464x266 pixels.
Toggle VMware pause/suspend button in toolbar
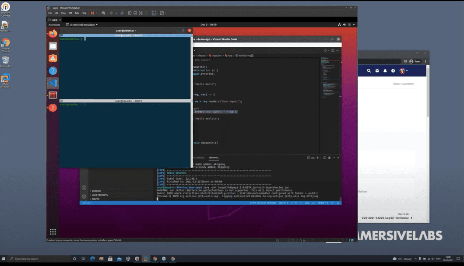pos(92,13)
